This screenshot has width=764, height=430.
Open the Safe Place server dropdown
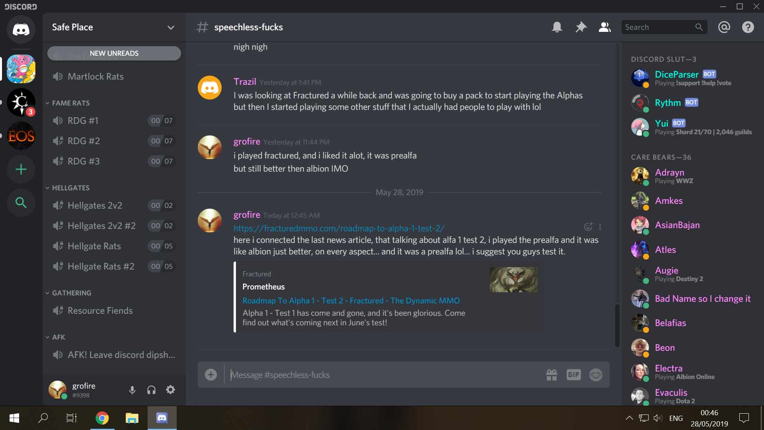(x=114, y=27)
